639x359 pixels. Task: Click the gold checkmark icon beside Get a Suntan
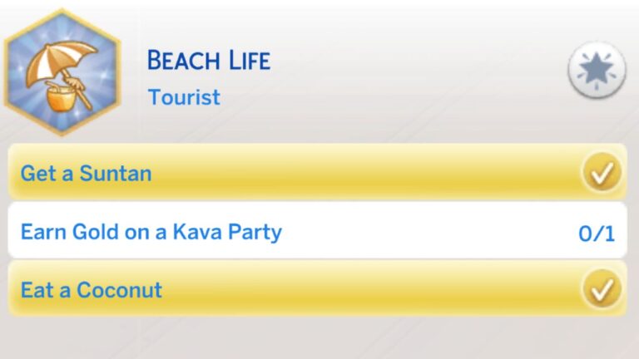click(602, 173)
